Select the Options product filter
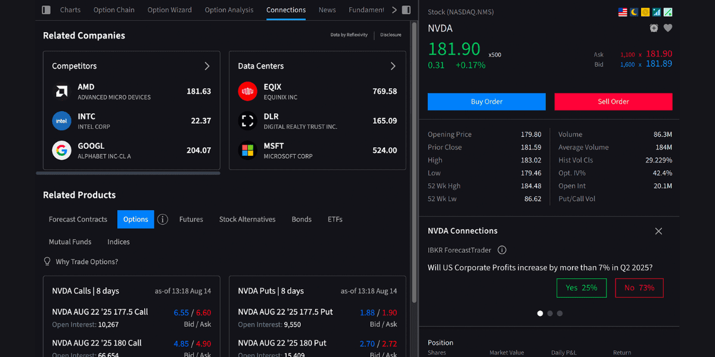 pos(136,220)
